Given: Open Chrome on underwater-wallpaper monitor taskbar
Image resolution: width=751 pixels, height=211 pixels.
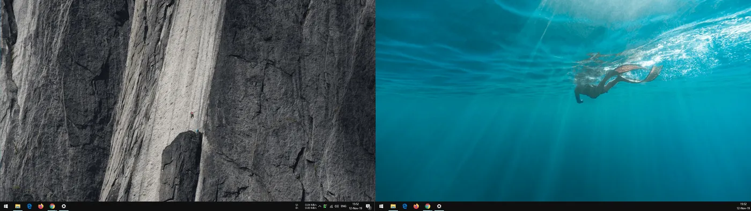Looking at the screenshot, I should point(428,206).
